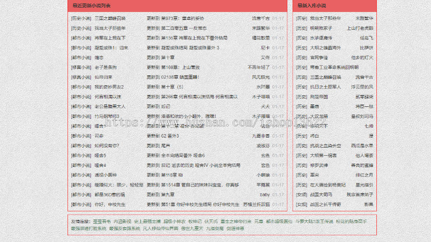Click author baby
Screen dimensions: 431x242
265,195
